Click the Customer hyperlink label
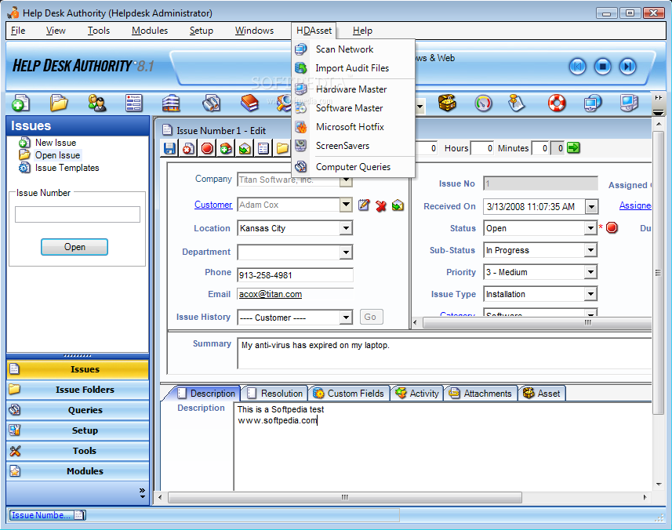The height and width of the screenshot is (530, 672). [x=213, y=205]
